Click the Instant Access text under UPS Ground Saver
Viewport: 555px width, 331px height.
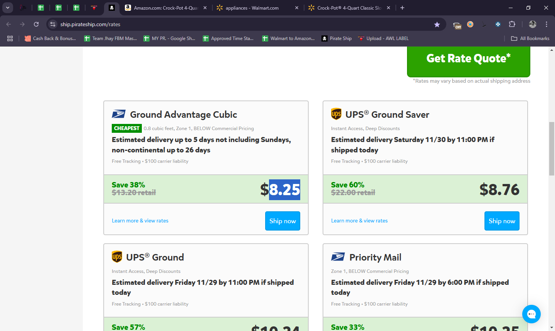click(365, 129)
